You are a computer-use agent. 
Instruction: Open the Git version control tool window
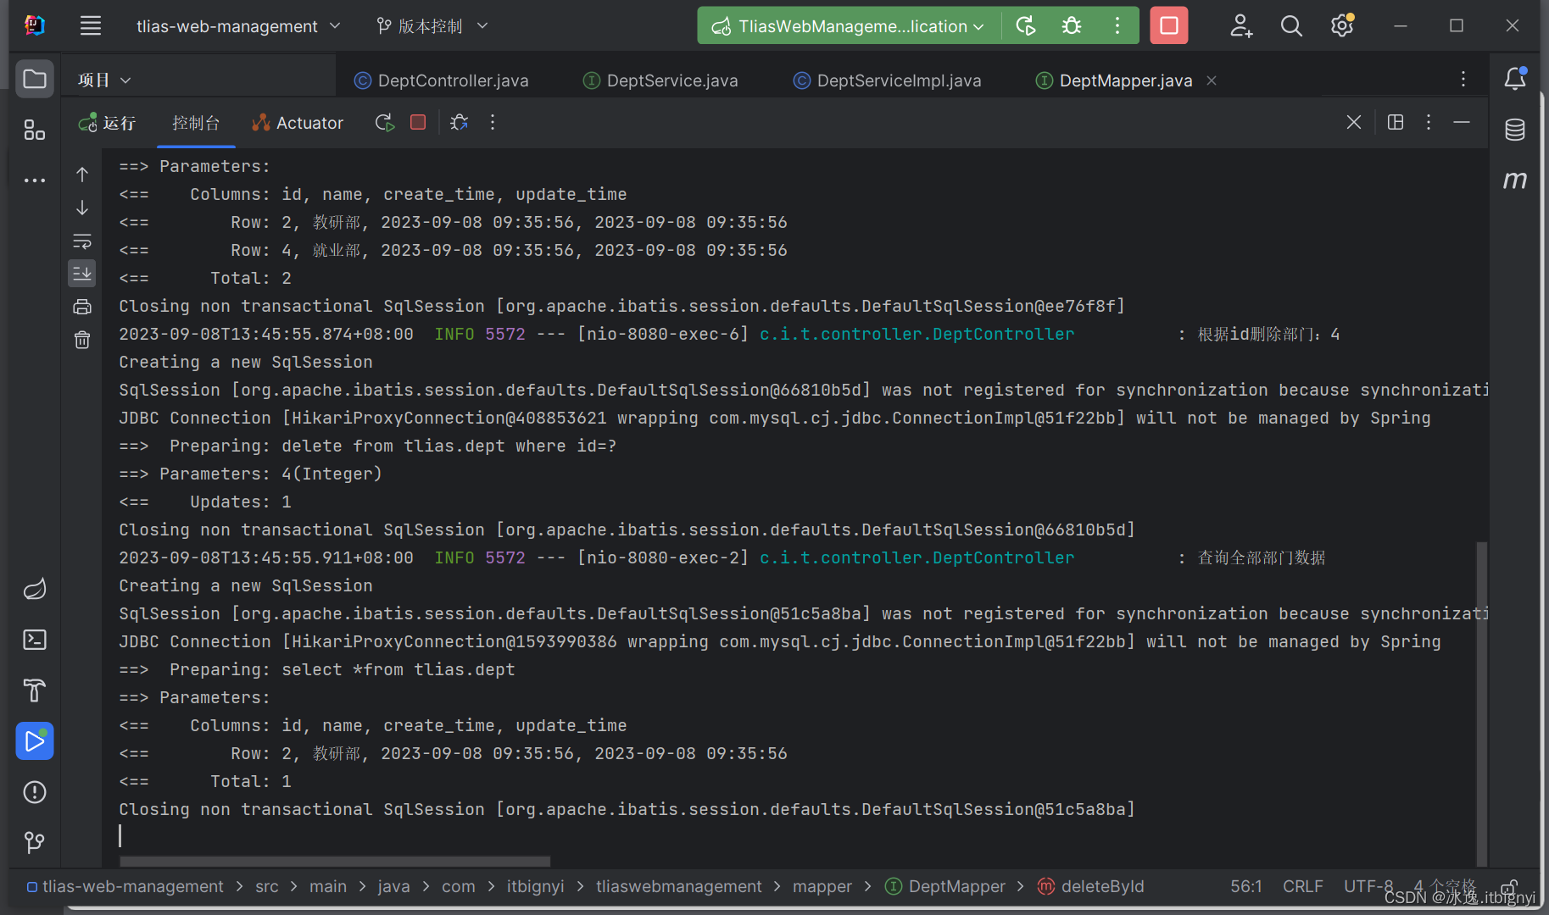35,842
